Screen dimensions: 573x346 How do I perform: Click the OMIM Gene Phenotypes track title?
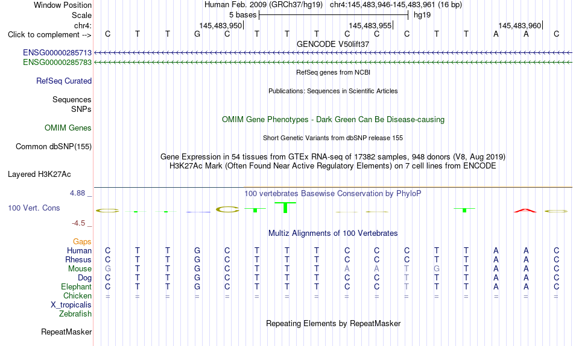[334, 120]
